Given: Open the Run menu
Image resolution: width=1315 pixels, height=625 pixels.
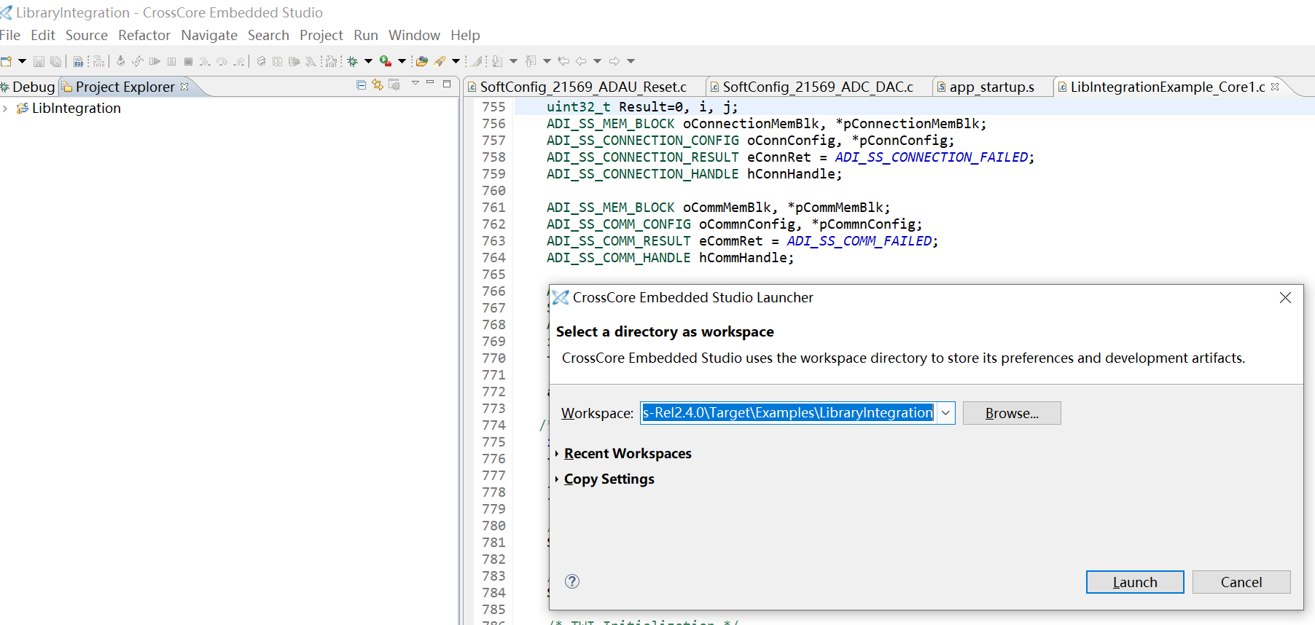Looking at the screenshot, I should (x=366, y=35).
